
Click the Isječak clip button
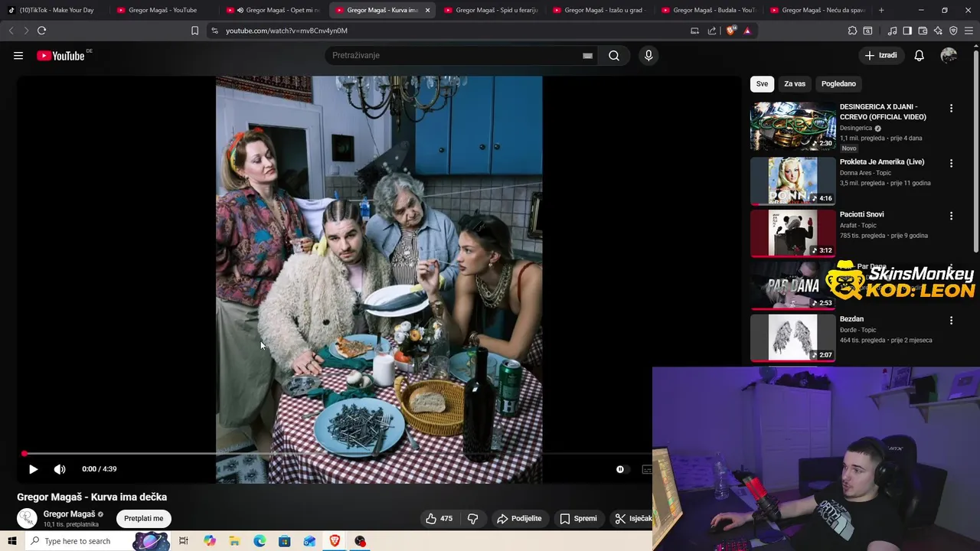coord(632,519)
